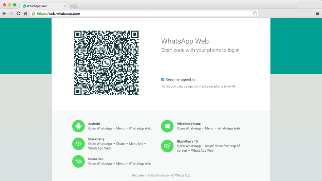322x181 pixels.
Task: Click the Nokia S60 heading text
Action: [96, 159]
